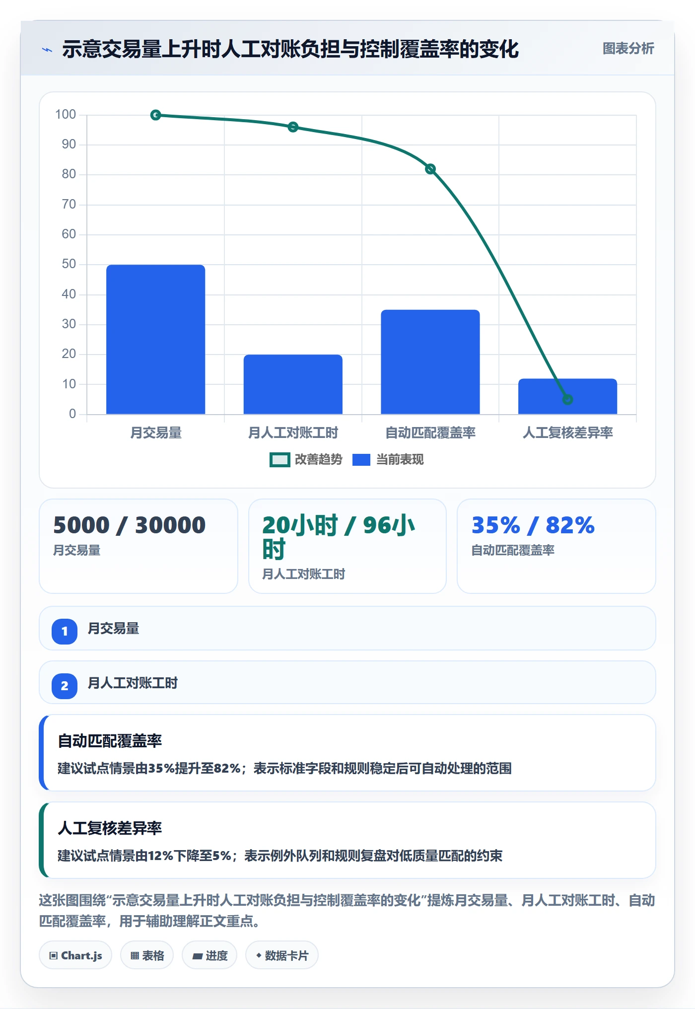Click the 数据卡片 tag
Image resolution: width=695 pixels, height=1009 pixels.
coord(282,955)
